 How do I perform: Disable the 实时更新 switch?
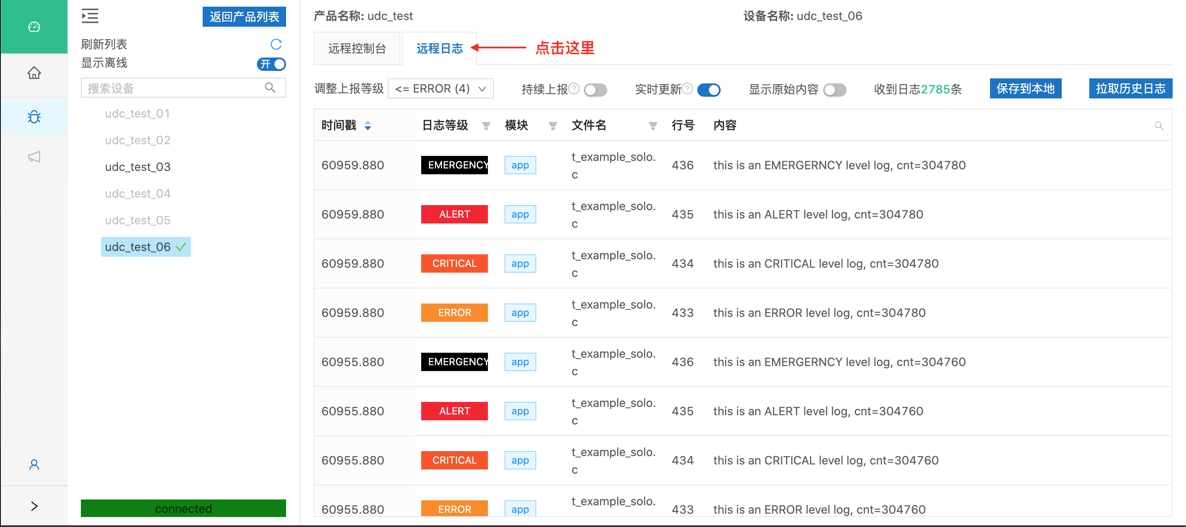709,90
